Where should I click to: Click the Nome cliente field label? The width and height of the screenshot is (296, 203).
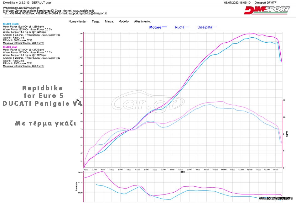tap(77, 21)
